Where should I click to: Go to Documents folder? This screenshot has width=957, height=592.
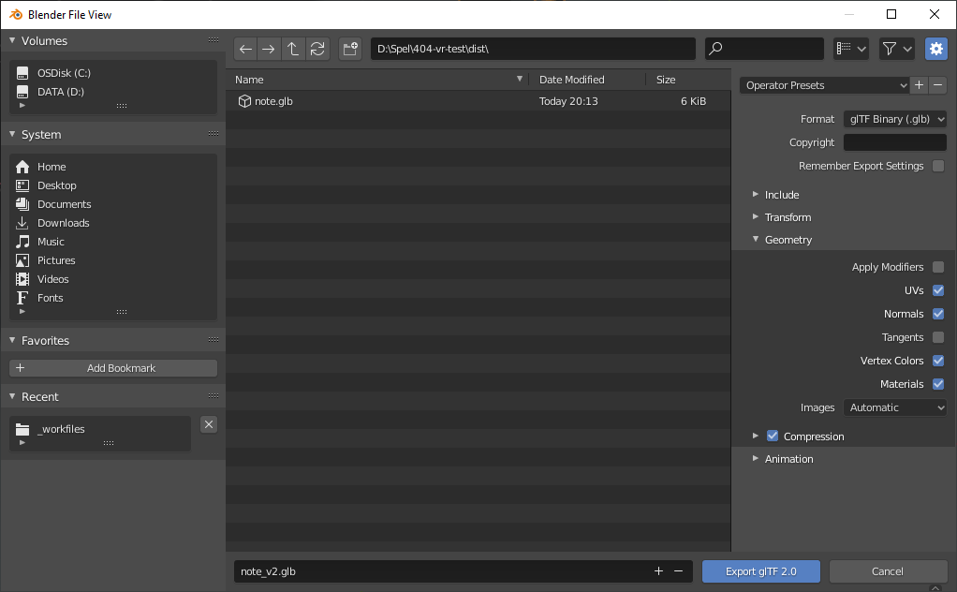coord(113,204)
